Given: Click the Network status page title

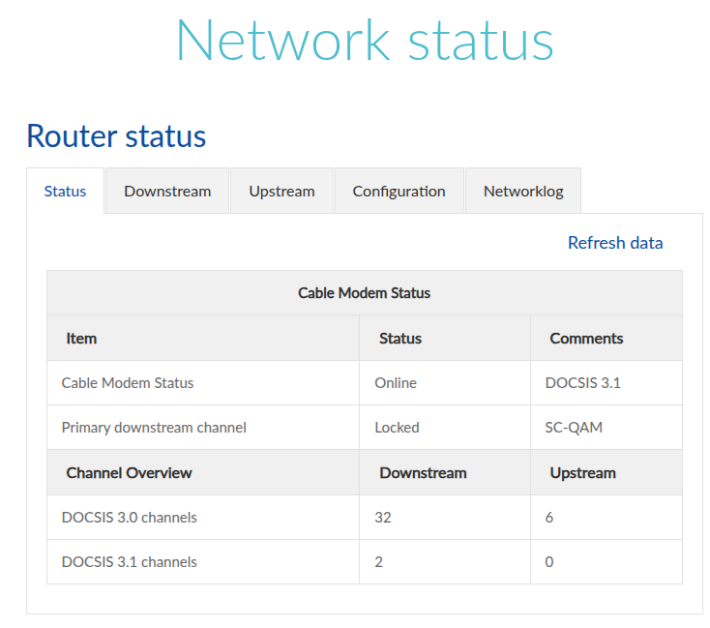Looking at the screenshot, I should point(365,41).
